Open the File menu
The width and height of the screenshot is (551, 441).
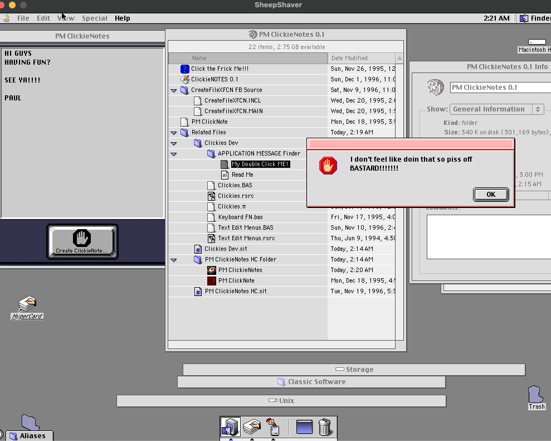pyautogui.click(x=23, y=18)
